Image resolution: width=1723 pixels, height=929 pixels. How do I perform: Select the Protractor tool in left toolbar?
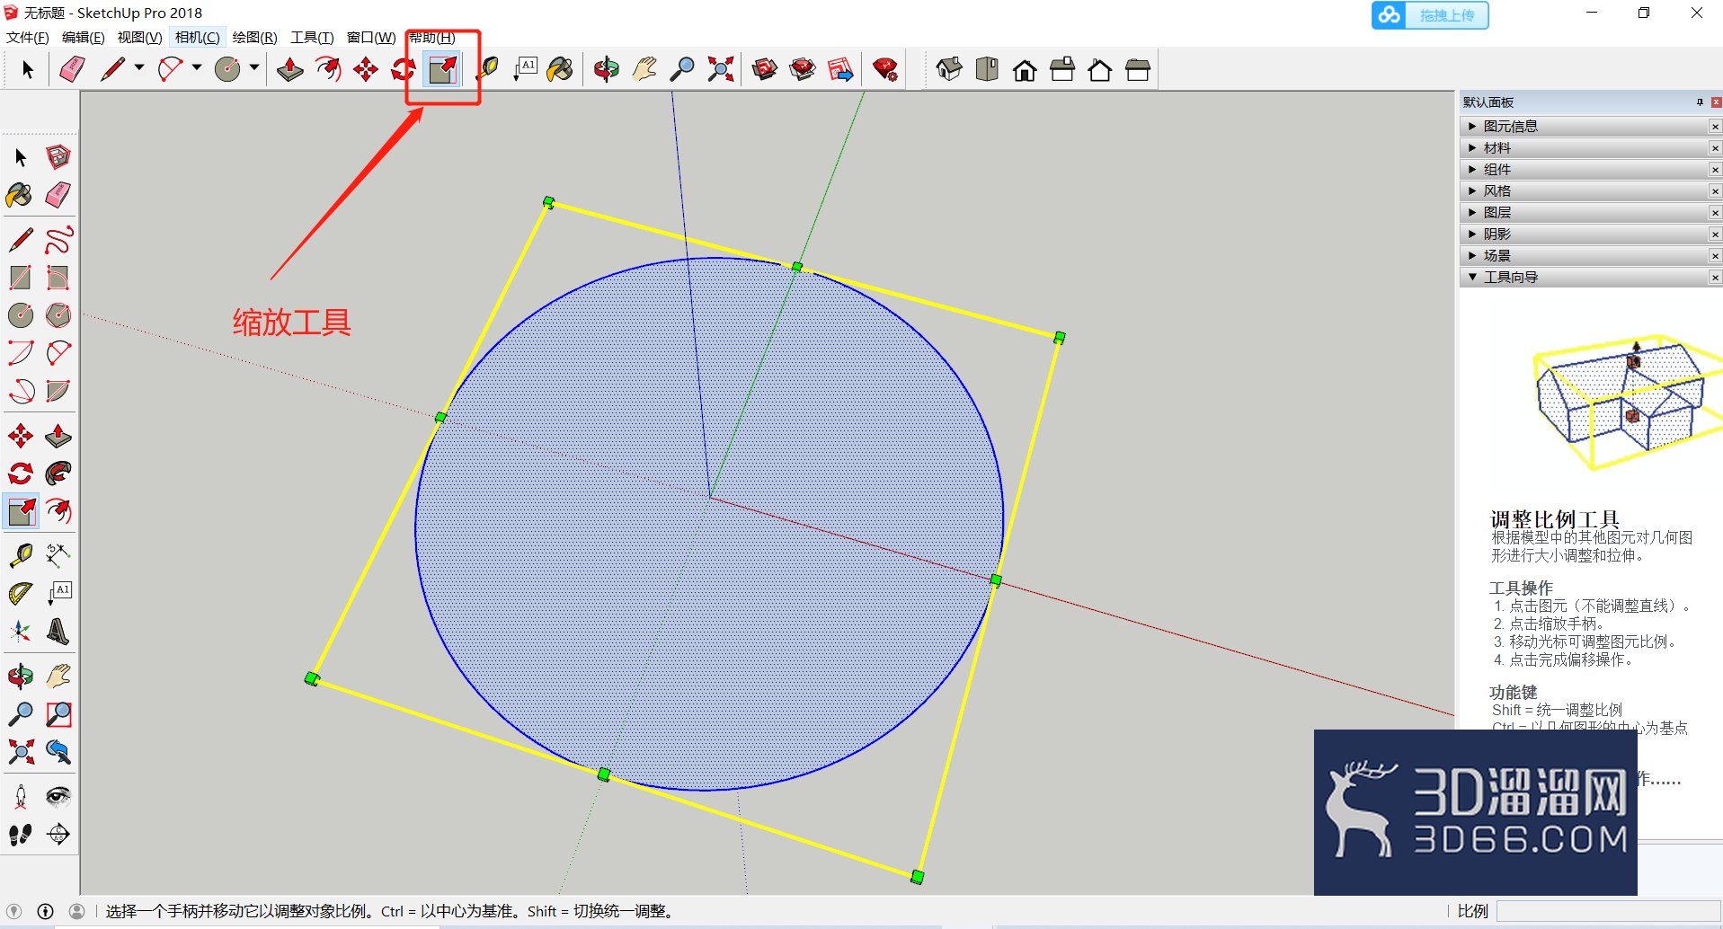click(21, 594)
